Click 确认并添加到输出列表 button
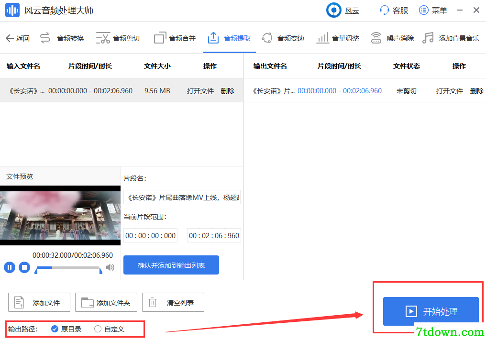Viewport: 486px width, 341px height. [x=171, y=265]
